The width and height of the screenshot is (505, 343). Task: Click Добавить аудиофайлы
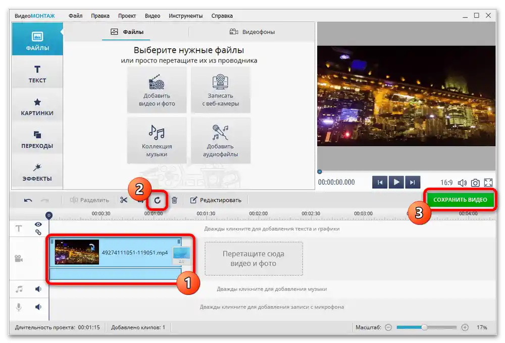pyautogui.click(x=221, y=140)
